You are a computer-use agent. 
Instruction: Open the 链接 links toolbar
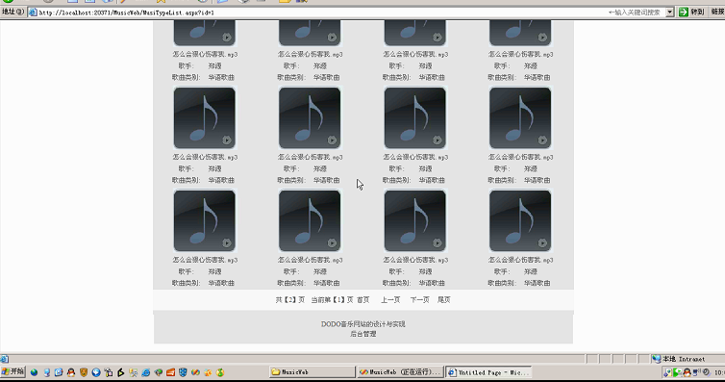pyautogui.click(x=717, y=13)
